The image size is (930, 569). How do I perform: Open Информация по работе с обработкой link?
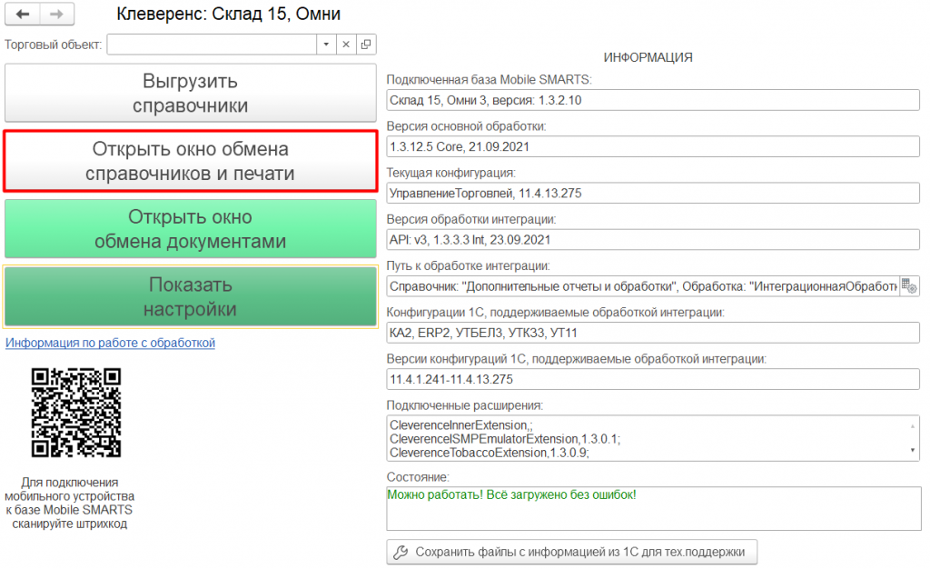(x=110, y=343)
